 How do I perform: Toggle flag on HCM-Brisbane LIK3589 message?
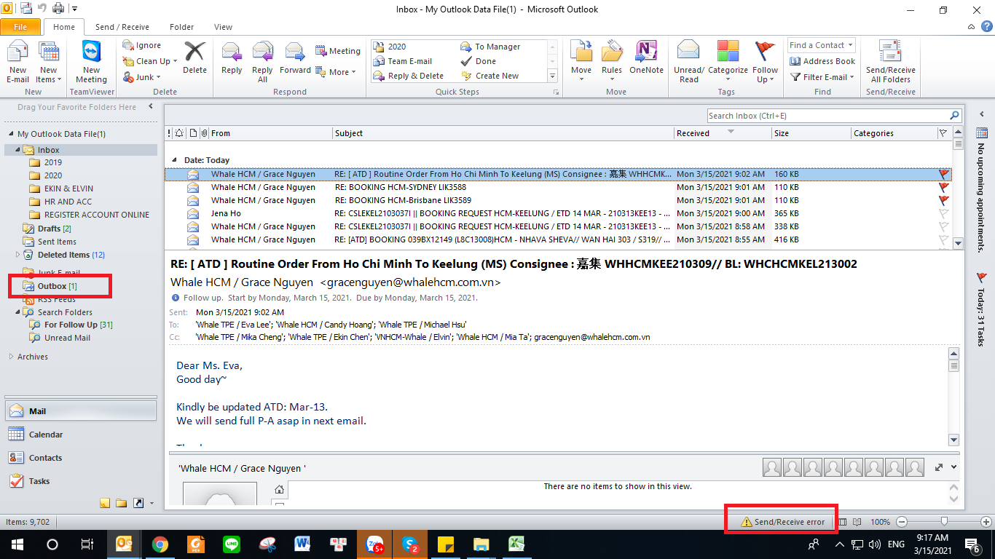944,200
